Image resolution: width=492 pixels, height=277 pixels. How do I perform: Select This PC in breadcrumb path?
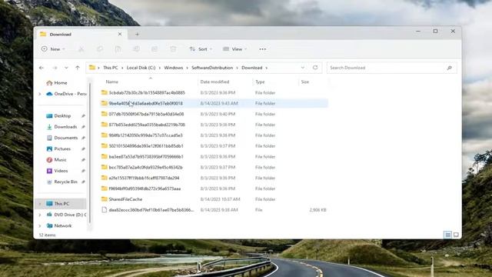(x=111, y=68)
